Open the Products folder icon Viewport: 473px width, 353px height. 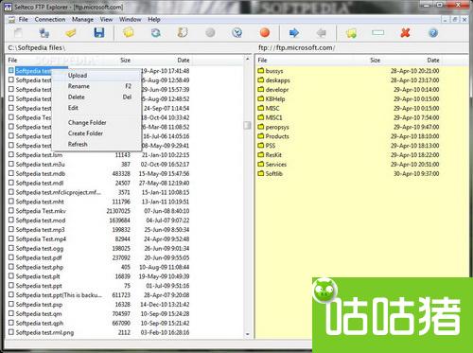click(261, 136)
